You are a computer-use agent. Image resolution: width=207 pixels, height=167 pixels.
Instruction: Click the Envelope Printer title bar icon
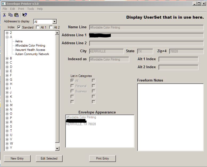(3, 3)
